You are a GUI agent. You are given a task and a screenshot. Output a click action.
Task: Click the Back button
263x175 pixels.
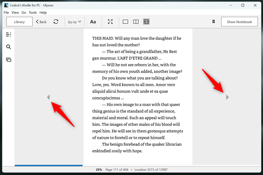point(41,22)
